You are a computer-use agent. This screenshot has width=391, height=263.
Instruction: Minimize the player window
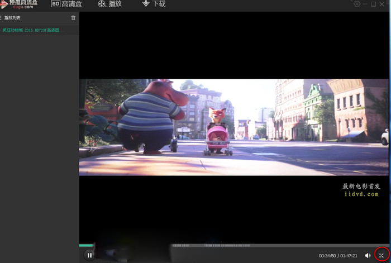point(365,4)
